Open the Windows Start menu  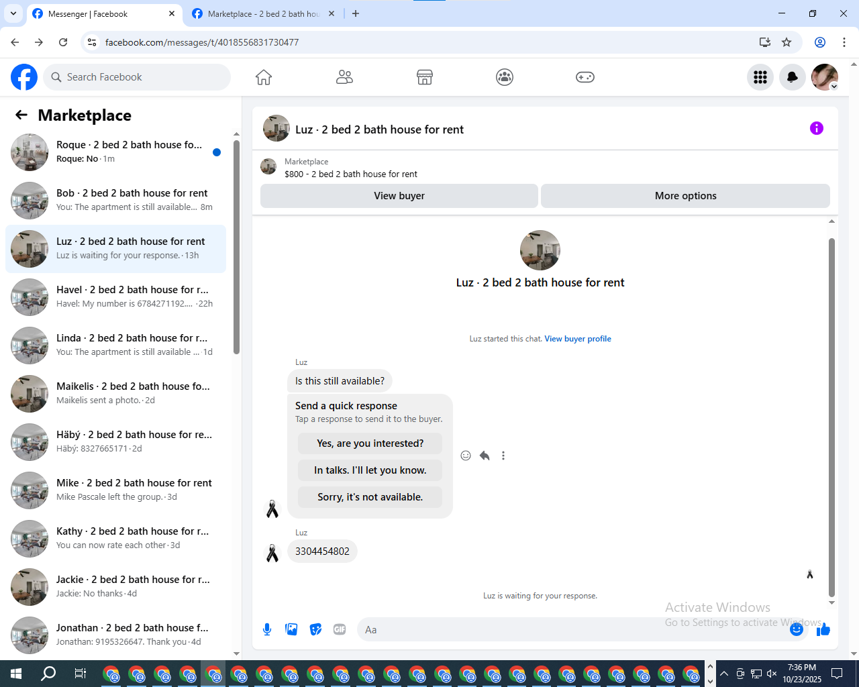(x=16, y=674)
